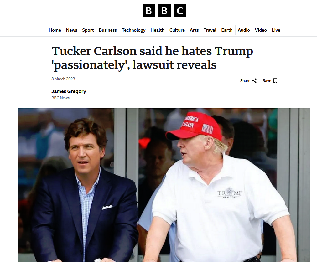Image resolution: width=317 pixels, height=262 pixels.
Task: Open the Home navigation link
Action: 55,30
